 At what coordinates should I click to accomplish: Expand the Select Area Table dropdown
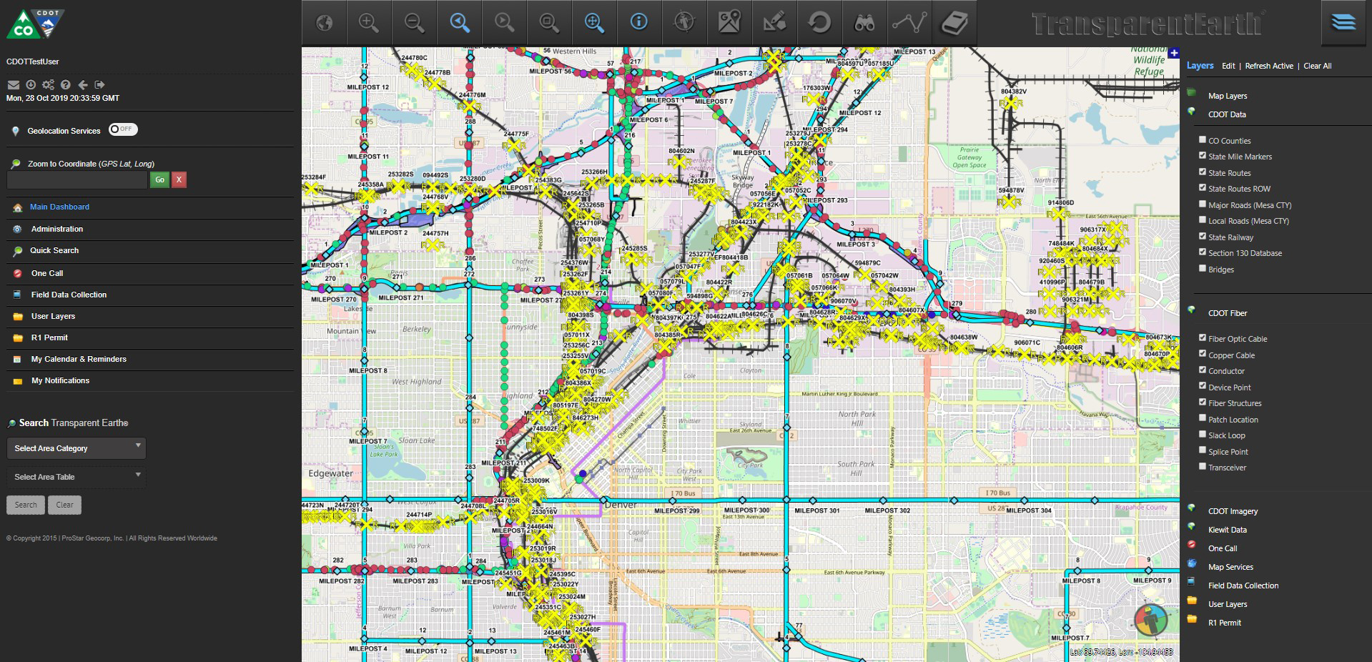[x=75, y=476]
